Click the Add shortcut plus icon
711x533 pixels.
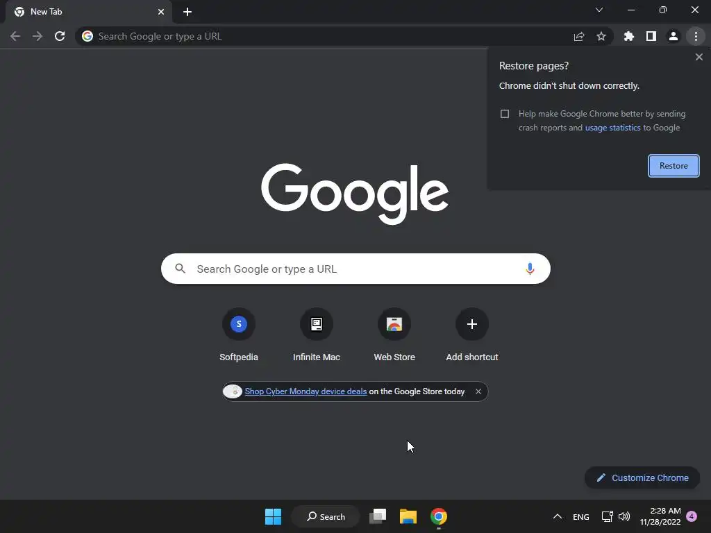(x=472, y=323)
